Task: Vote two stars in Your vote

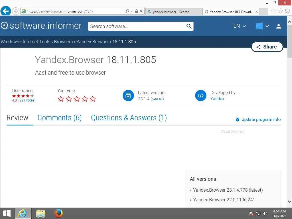Action: click(69, 99)
